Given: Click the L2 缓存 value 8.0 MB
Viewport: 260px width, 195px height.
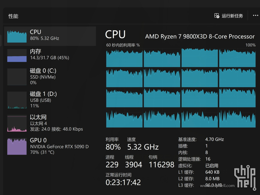Looking at the screenshot, I should pos(213,179).
